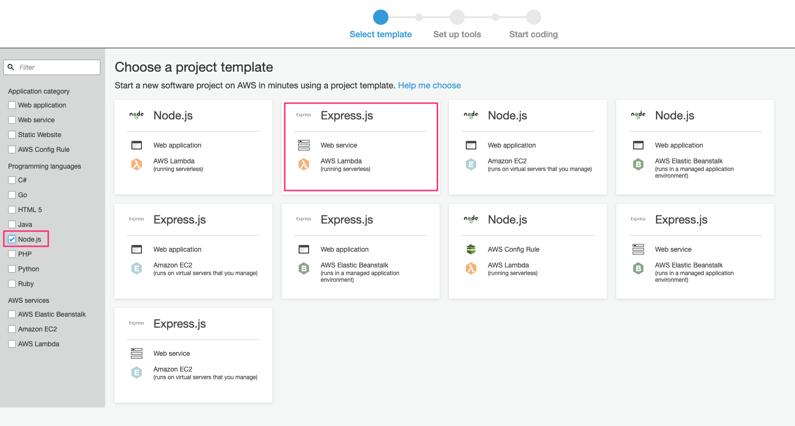Click Web service icon on Express.js Lambda card
The width and height of the screenshot is (795, 426).
click(x=304, y=145)
